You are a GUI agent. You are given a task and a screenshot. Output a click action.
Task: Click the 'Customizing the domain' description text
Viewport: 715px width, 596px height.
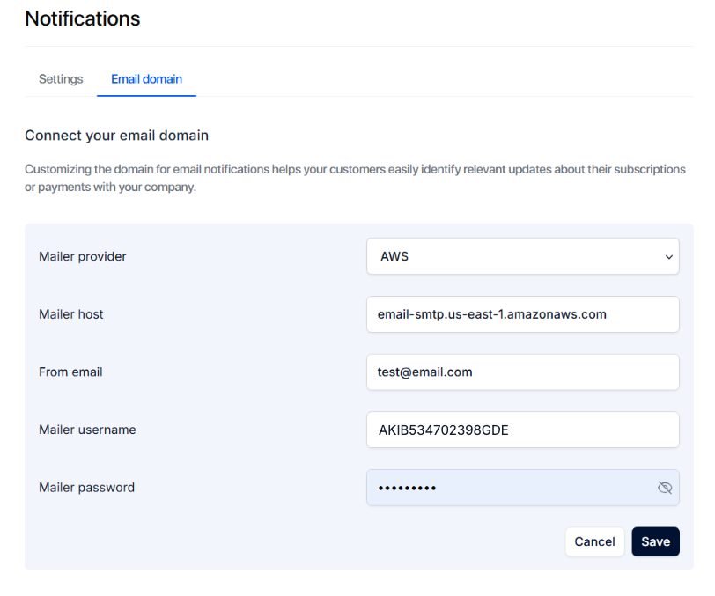[x=355, y=178]
